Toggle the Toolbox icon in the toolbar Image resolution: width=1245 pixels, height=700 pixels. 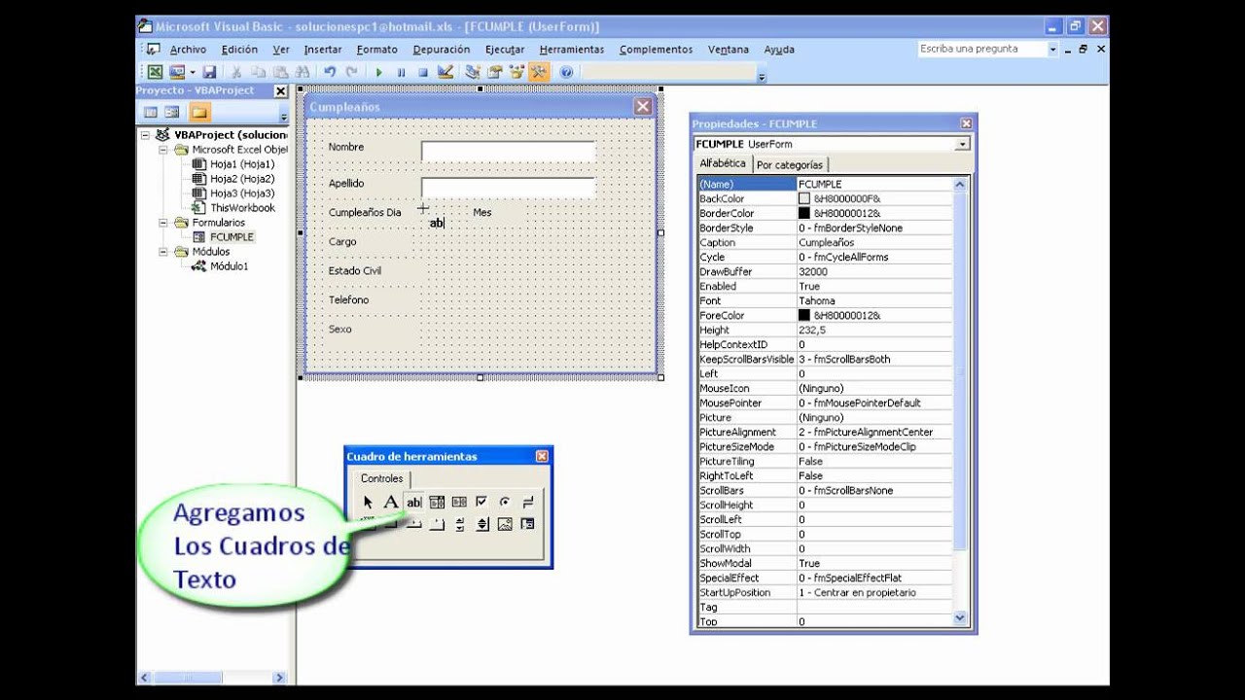click(539, 72)
